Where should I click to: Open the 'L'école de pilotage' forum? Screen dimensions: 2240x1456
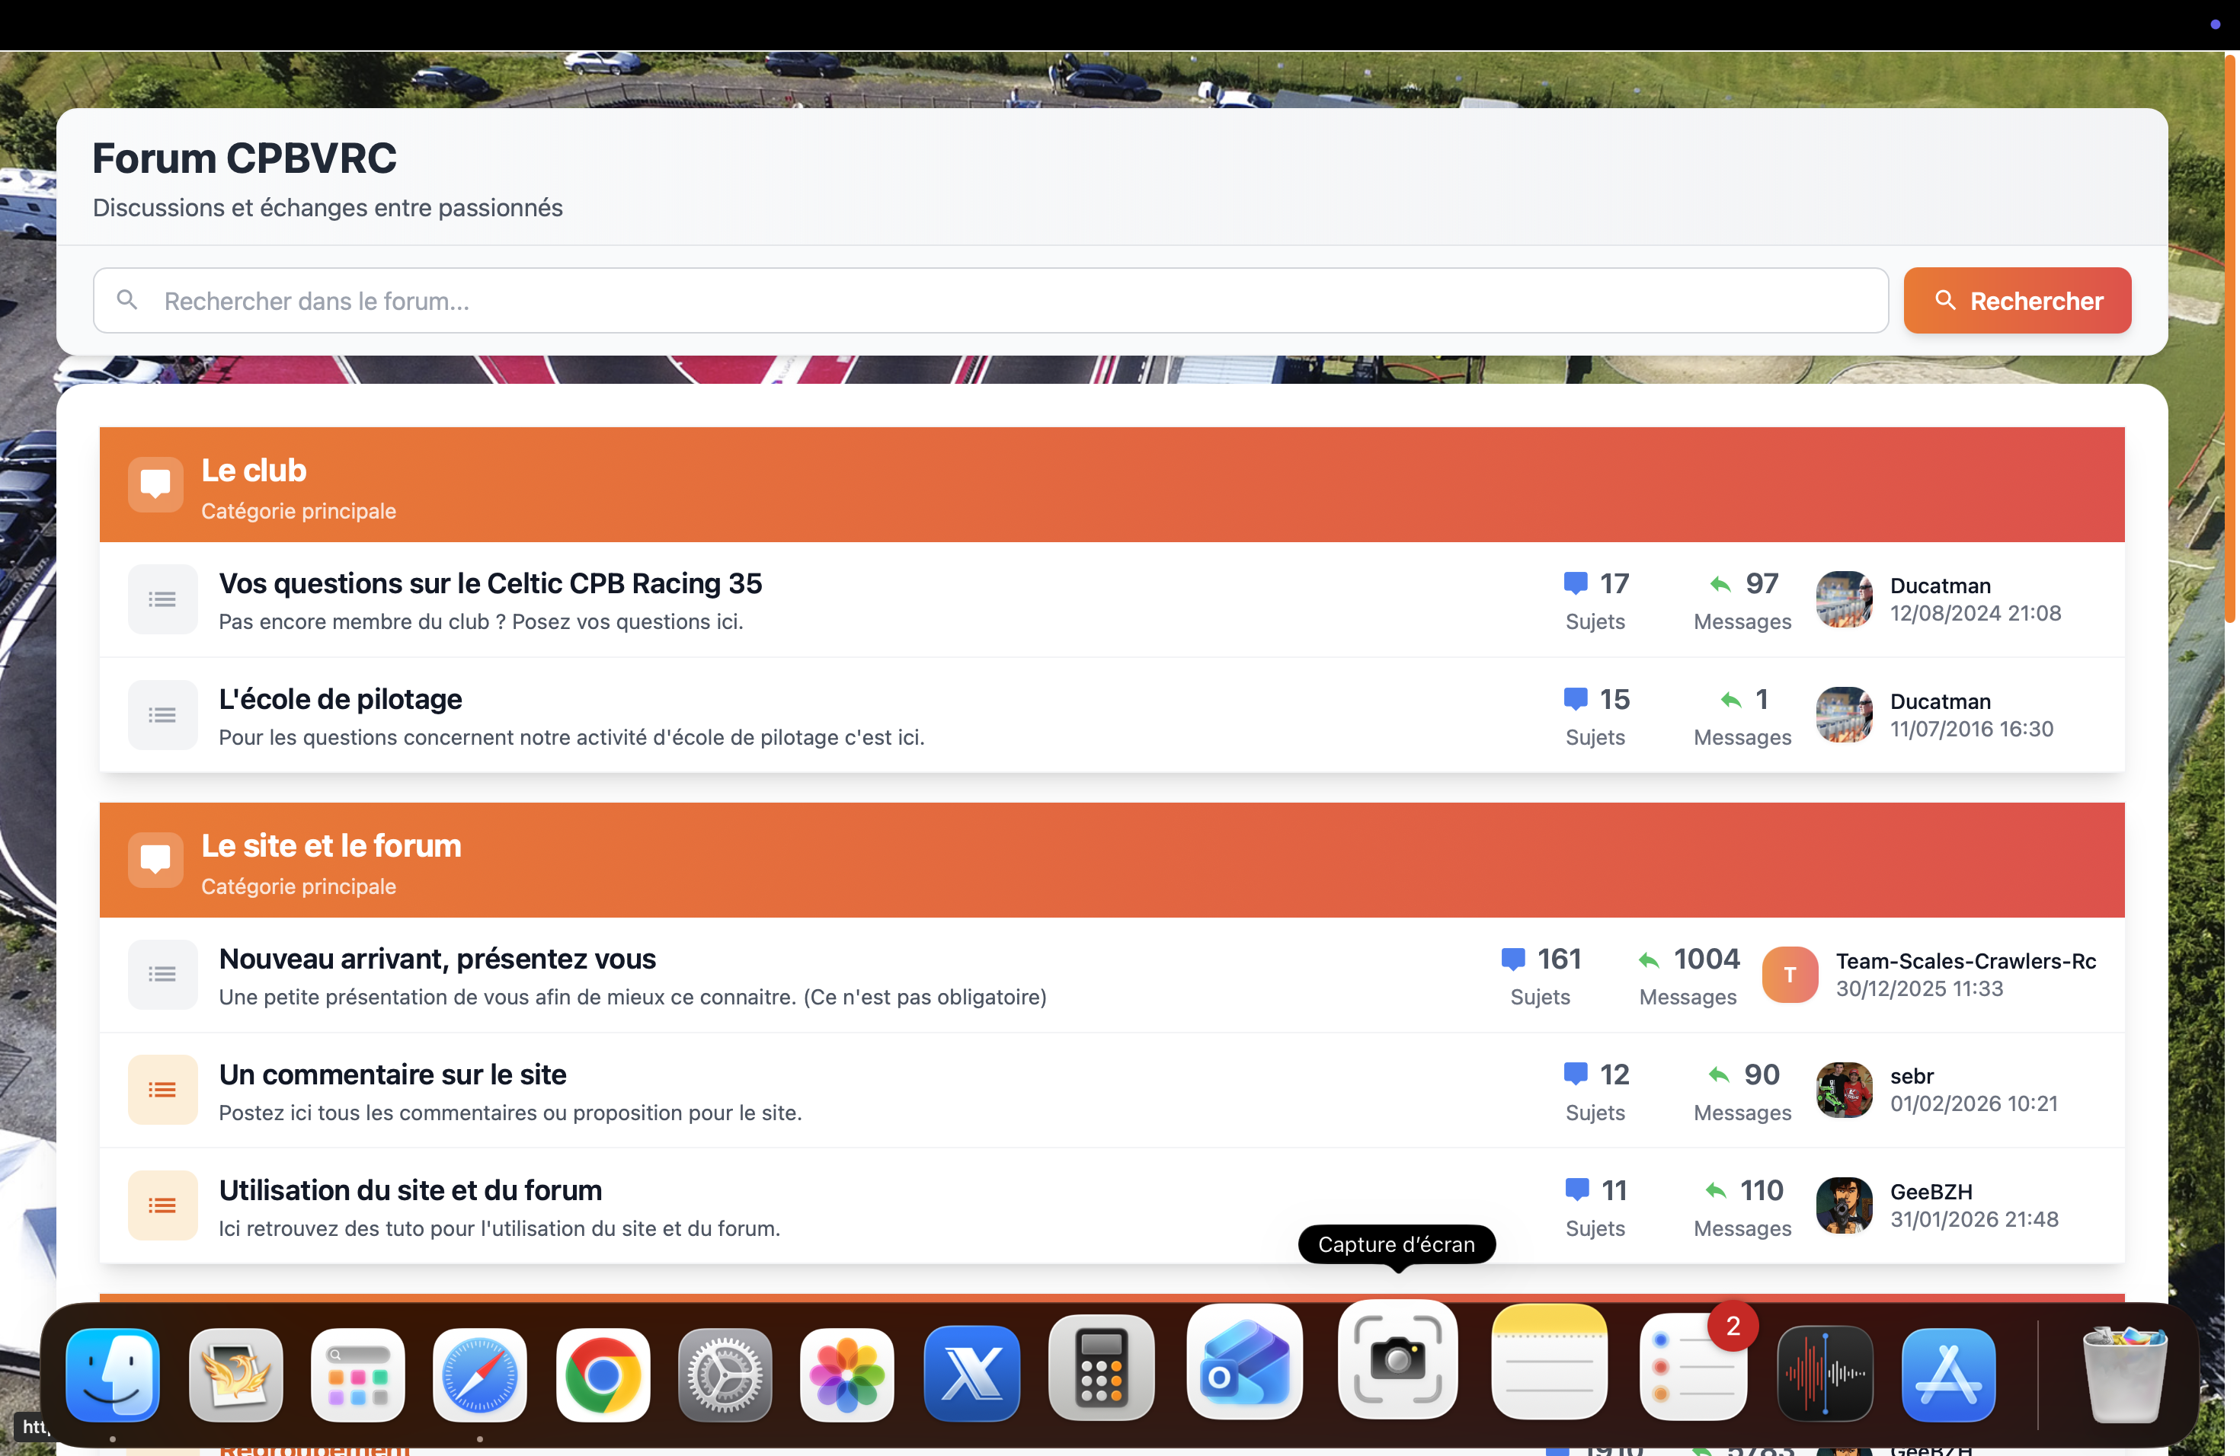[340, 699]
